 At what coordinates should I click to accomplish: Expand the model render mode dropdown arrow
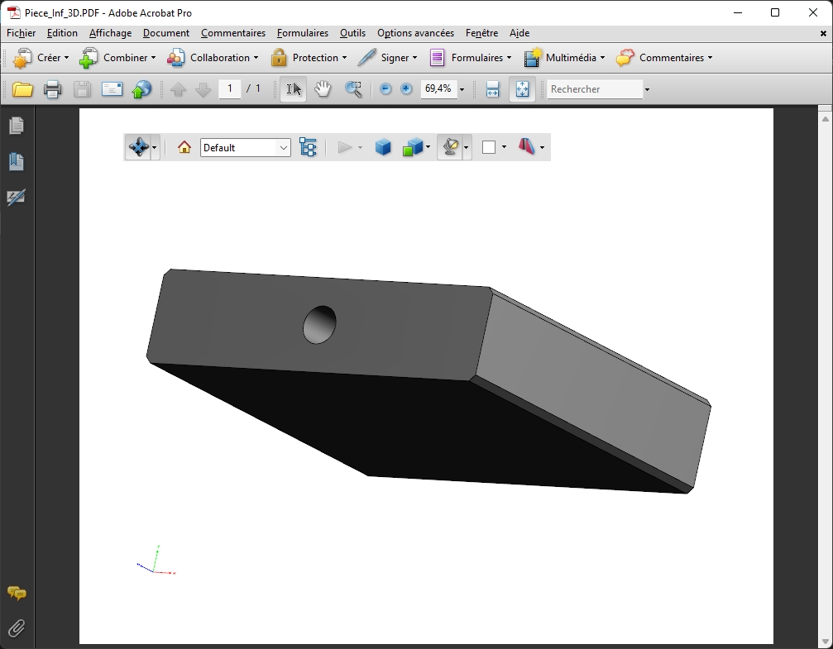tap(428, 147)
